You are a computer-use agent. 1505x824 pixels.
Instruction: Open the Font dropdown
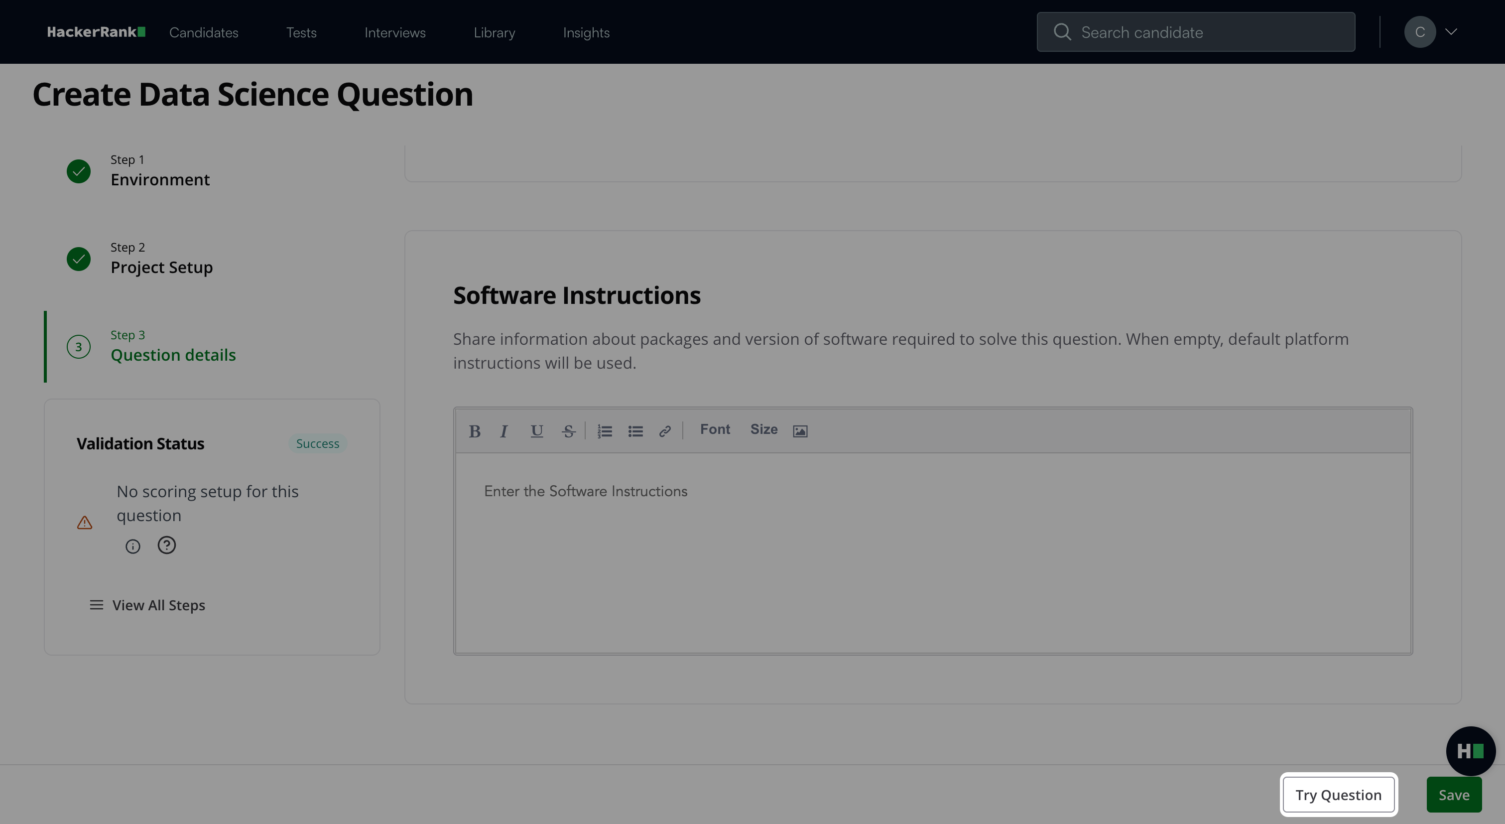715,429
